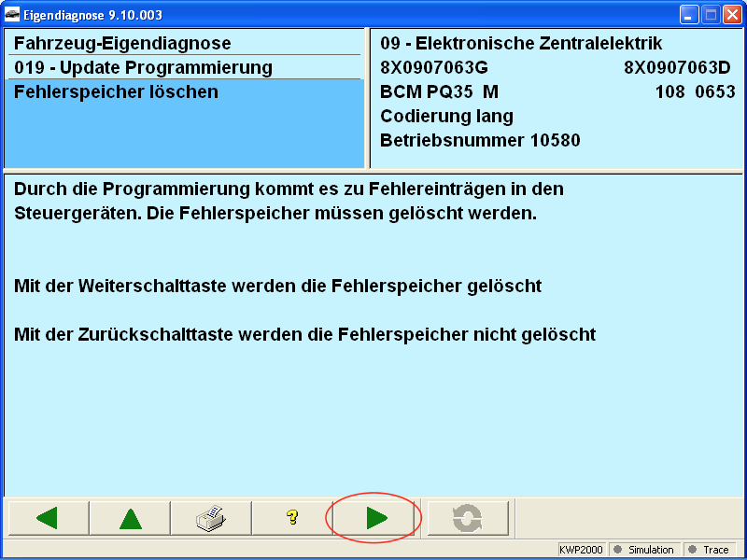Click the green back arrow button
This screenshot has width=747, height=560.
click(x=49, y=518)
